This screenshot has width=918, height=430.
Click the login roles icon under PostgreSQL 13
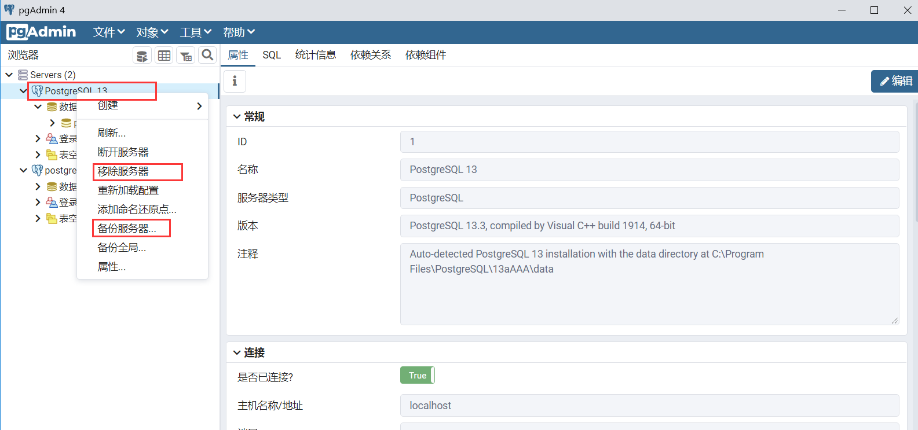(x=52, y=139)
